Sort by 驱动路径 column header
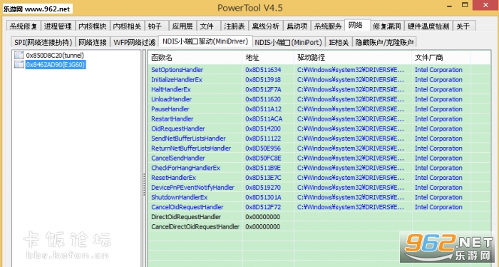Image resolution: width=499 pixels, height=267 pixels. [x=353, y=57]
